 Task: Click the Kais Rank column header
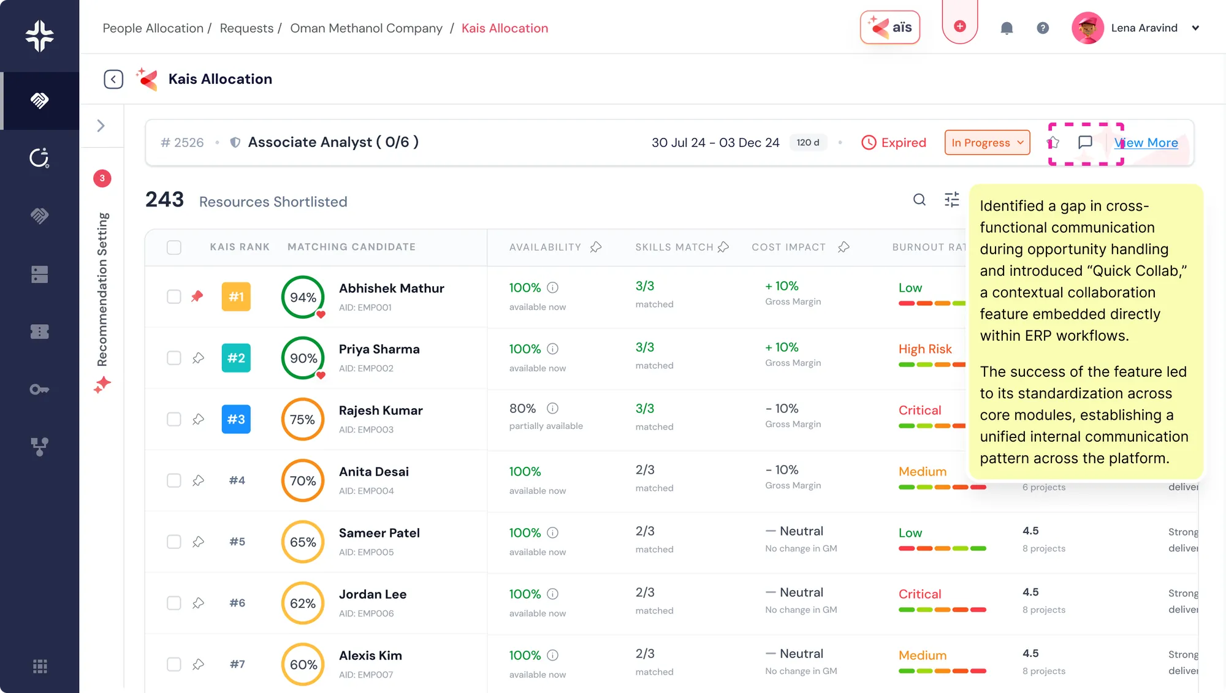[x=240, y=247]
